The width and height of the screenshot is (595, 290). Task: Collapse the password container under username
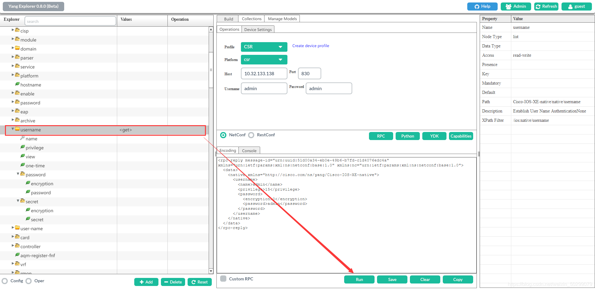[x=18, y=174]
